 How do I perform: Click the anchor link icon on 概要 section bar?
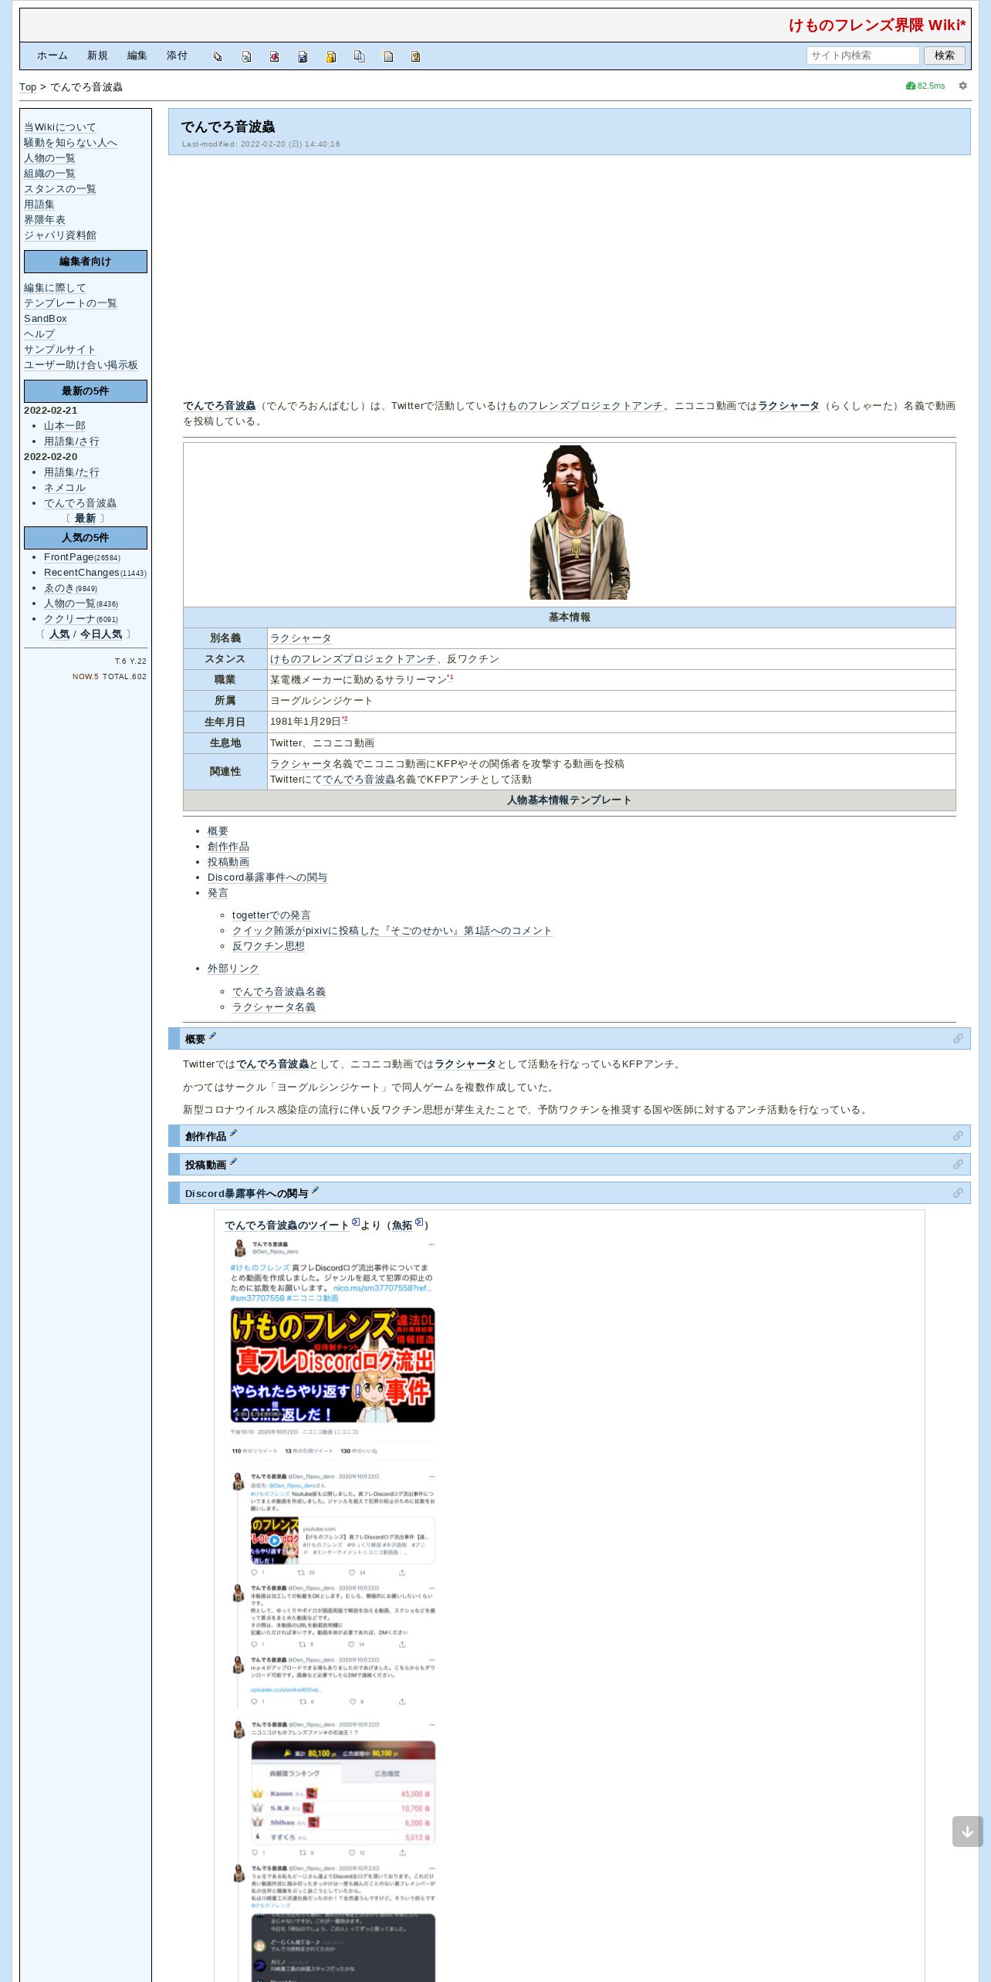point(958,1039)
